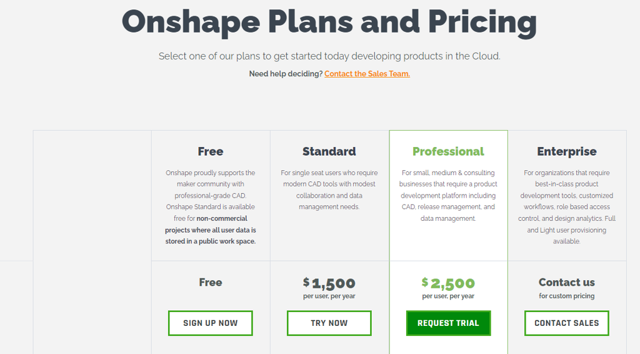640x354 pixels.
Task: Click the subtitle about developing in the Cloud
Action: point(329,56)
